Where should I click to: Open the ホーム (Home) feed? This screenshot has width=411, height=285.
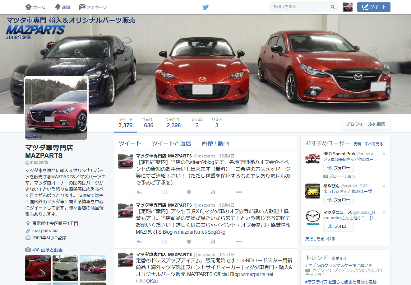tap(35, 7)
